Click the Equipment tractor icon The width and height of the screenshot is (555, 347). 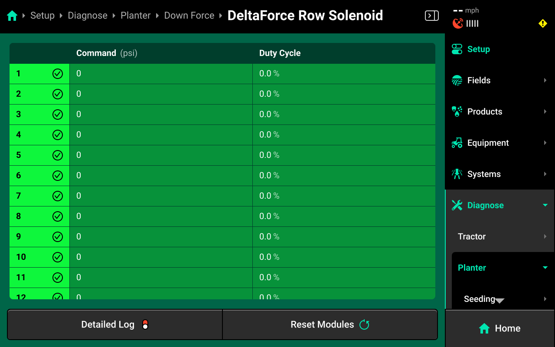coord(457,143)
